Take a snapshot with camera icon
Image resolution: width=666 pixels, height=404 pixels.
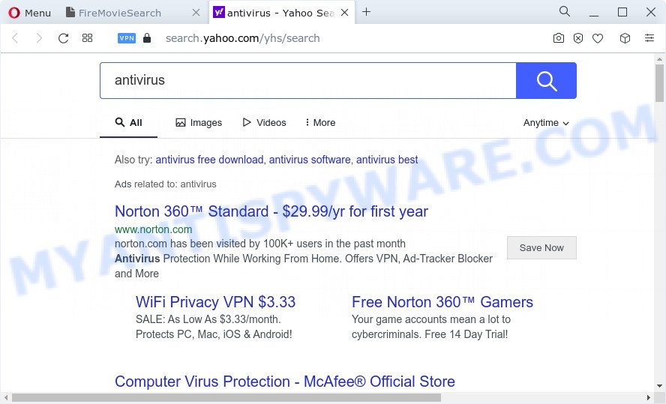pyautogui.click(x=559, y=38)
